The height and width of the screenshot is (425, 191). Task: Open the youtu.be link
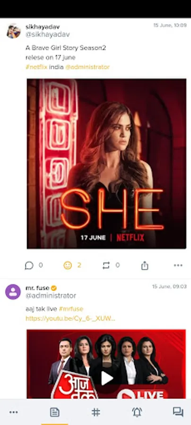point(70,318)
